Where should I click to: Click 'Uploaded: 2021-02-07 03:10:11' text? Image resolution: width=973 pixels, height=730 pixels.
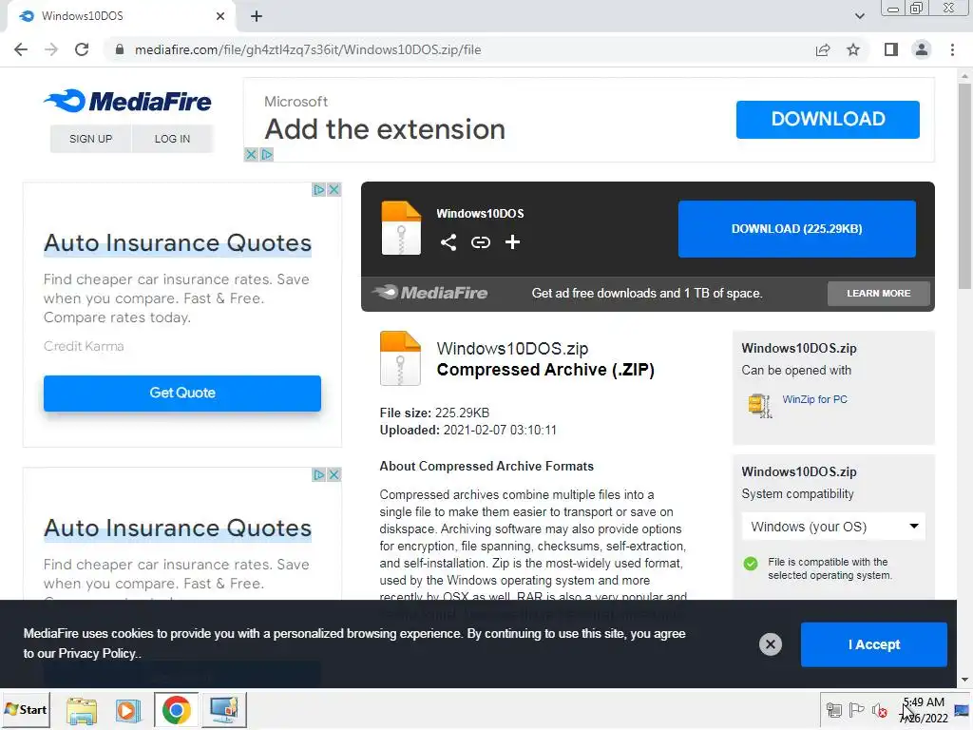tap(467, 431)
